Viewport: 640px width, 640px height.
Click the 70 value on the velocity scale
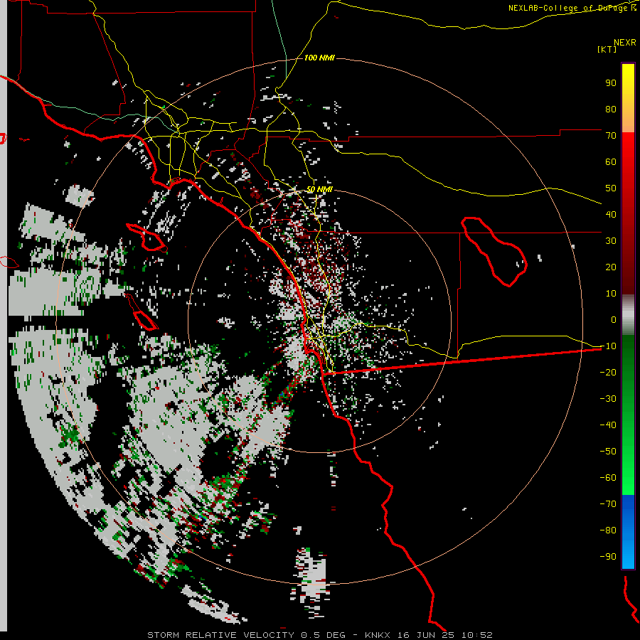point(611,136)
